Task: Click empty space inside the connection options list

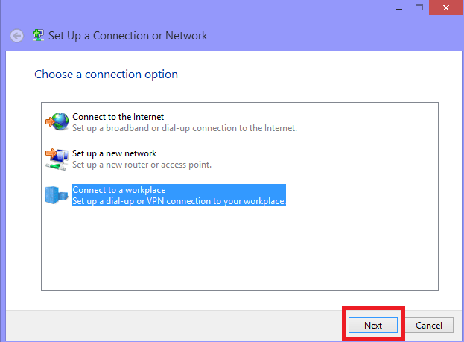Action: coord(240,249)
